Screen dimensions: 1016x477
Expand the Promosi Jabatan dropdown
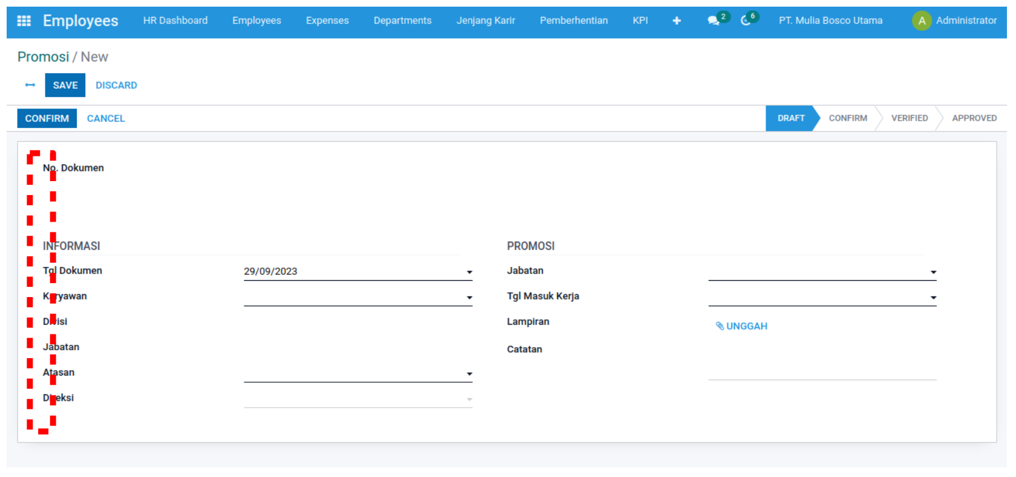pyautogui.click(x=933, y=272)
